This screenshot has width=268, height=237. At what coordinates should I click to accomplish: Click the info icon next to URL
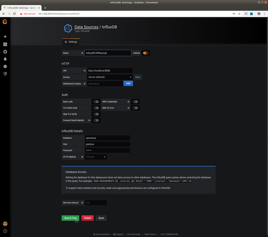(x=84, y=70)
